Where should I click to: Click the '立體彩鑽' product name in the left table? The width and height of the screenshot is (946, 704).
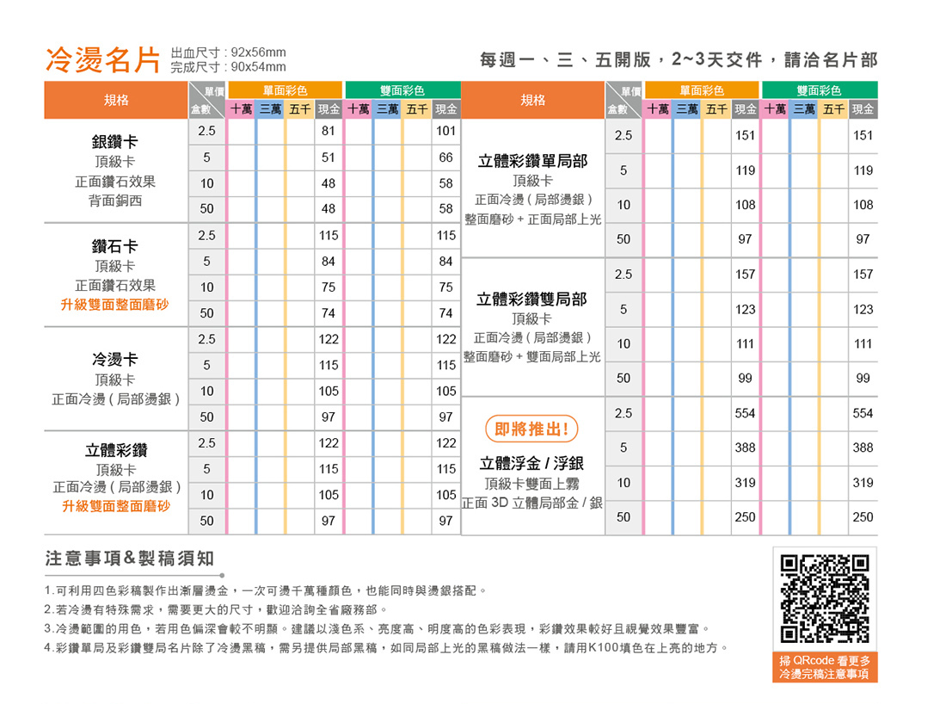[116, 450]
